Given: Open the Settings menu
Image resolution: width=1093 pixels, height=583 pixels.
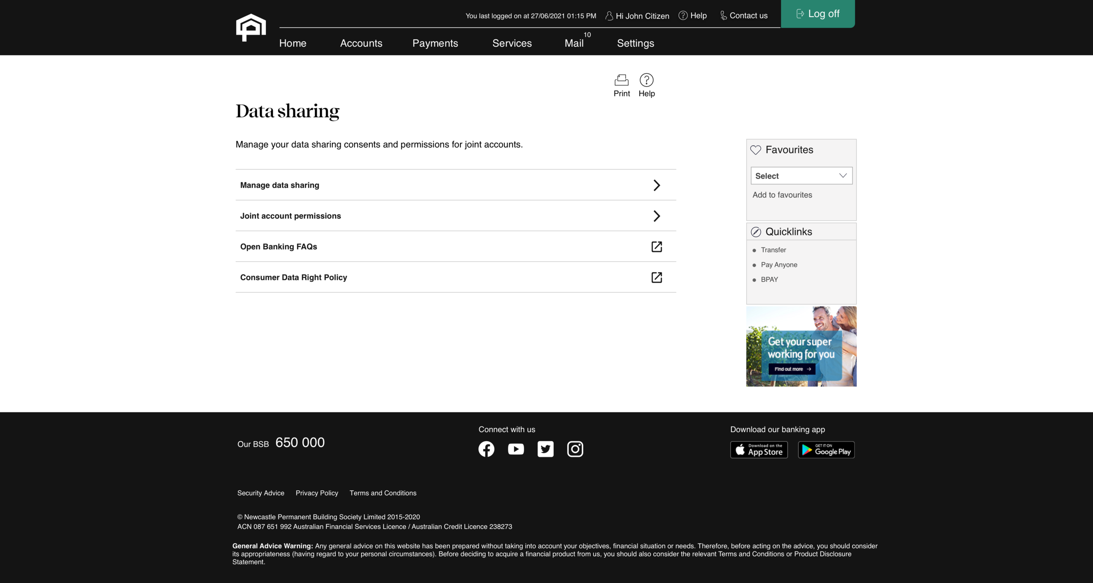Looking at the screenshot, I should point(635,43).
